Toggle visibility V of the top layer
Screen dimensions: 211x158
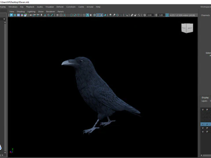pyautogui.click(x=203, y=110)
